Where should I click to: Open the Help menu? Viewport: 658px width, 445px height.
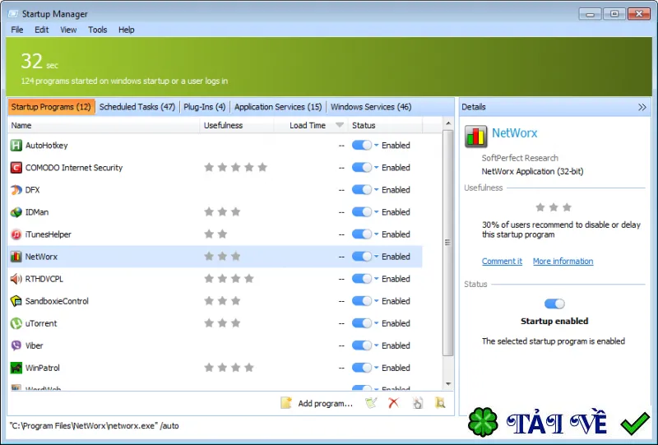(127, 30)
